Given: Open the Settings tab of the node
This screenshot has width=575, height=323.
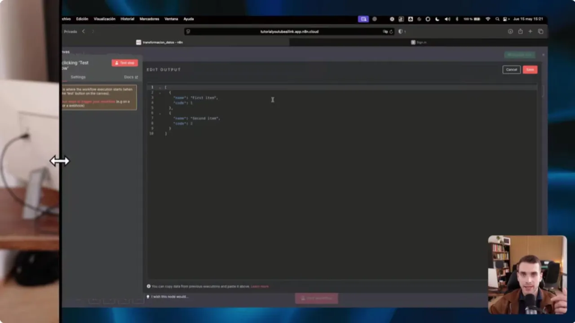Looking at the screenshot, I should (78, 77).
